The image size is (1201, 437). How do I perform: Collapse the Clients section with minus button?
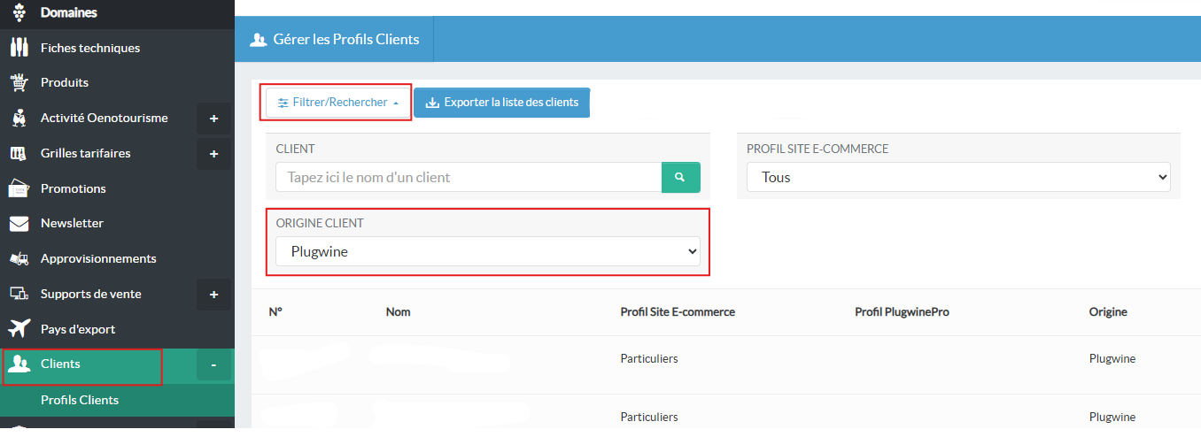pyautogui.click(x=213, y=364)
